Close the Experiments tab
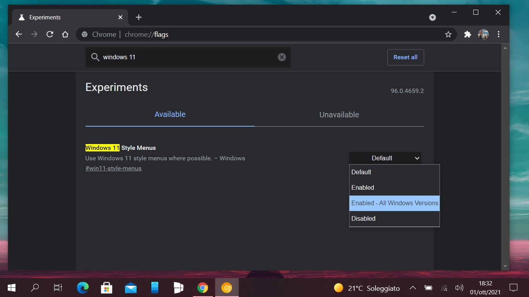Image resolution: width=529 pixels, height=297 pixels. [120, 17]
